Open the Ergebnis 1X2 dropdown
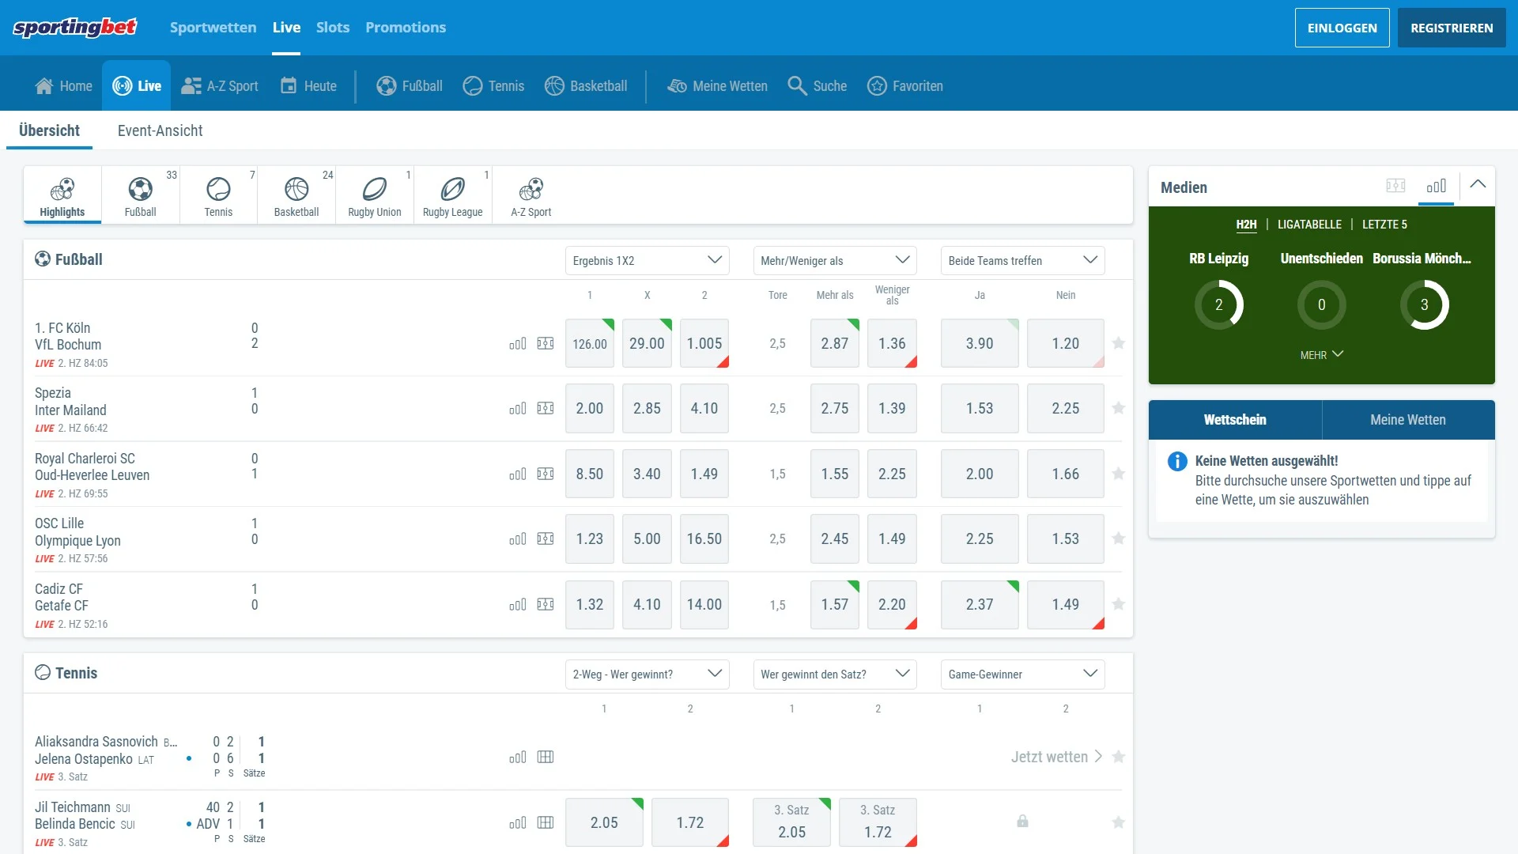Viewport: 1518px width, 854px height. click(x=647, y=260)
